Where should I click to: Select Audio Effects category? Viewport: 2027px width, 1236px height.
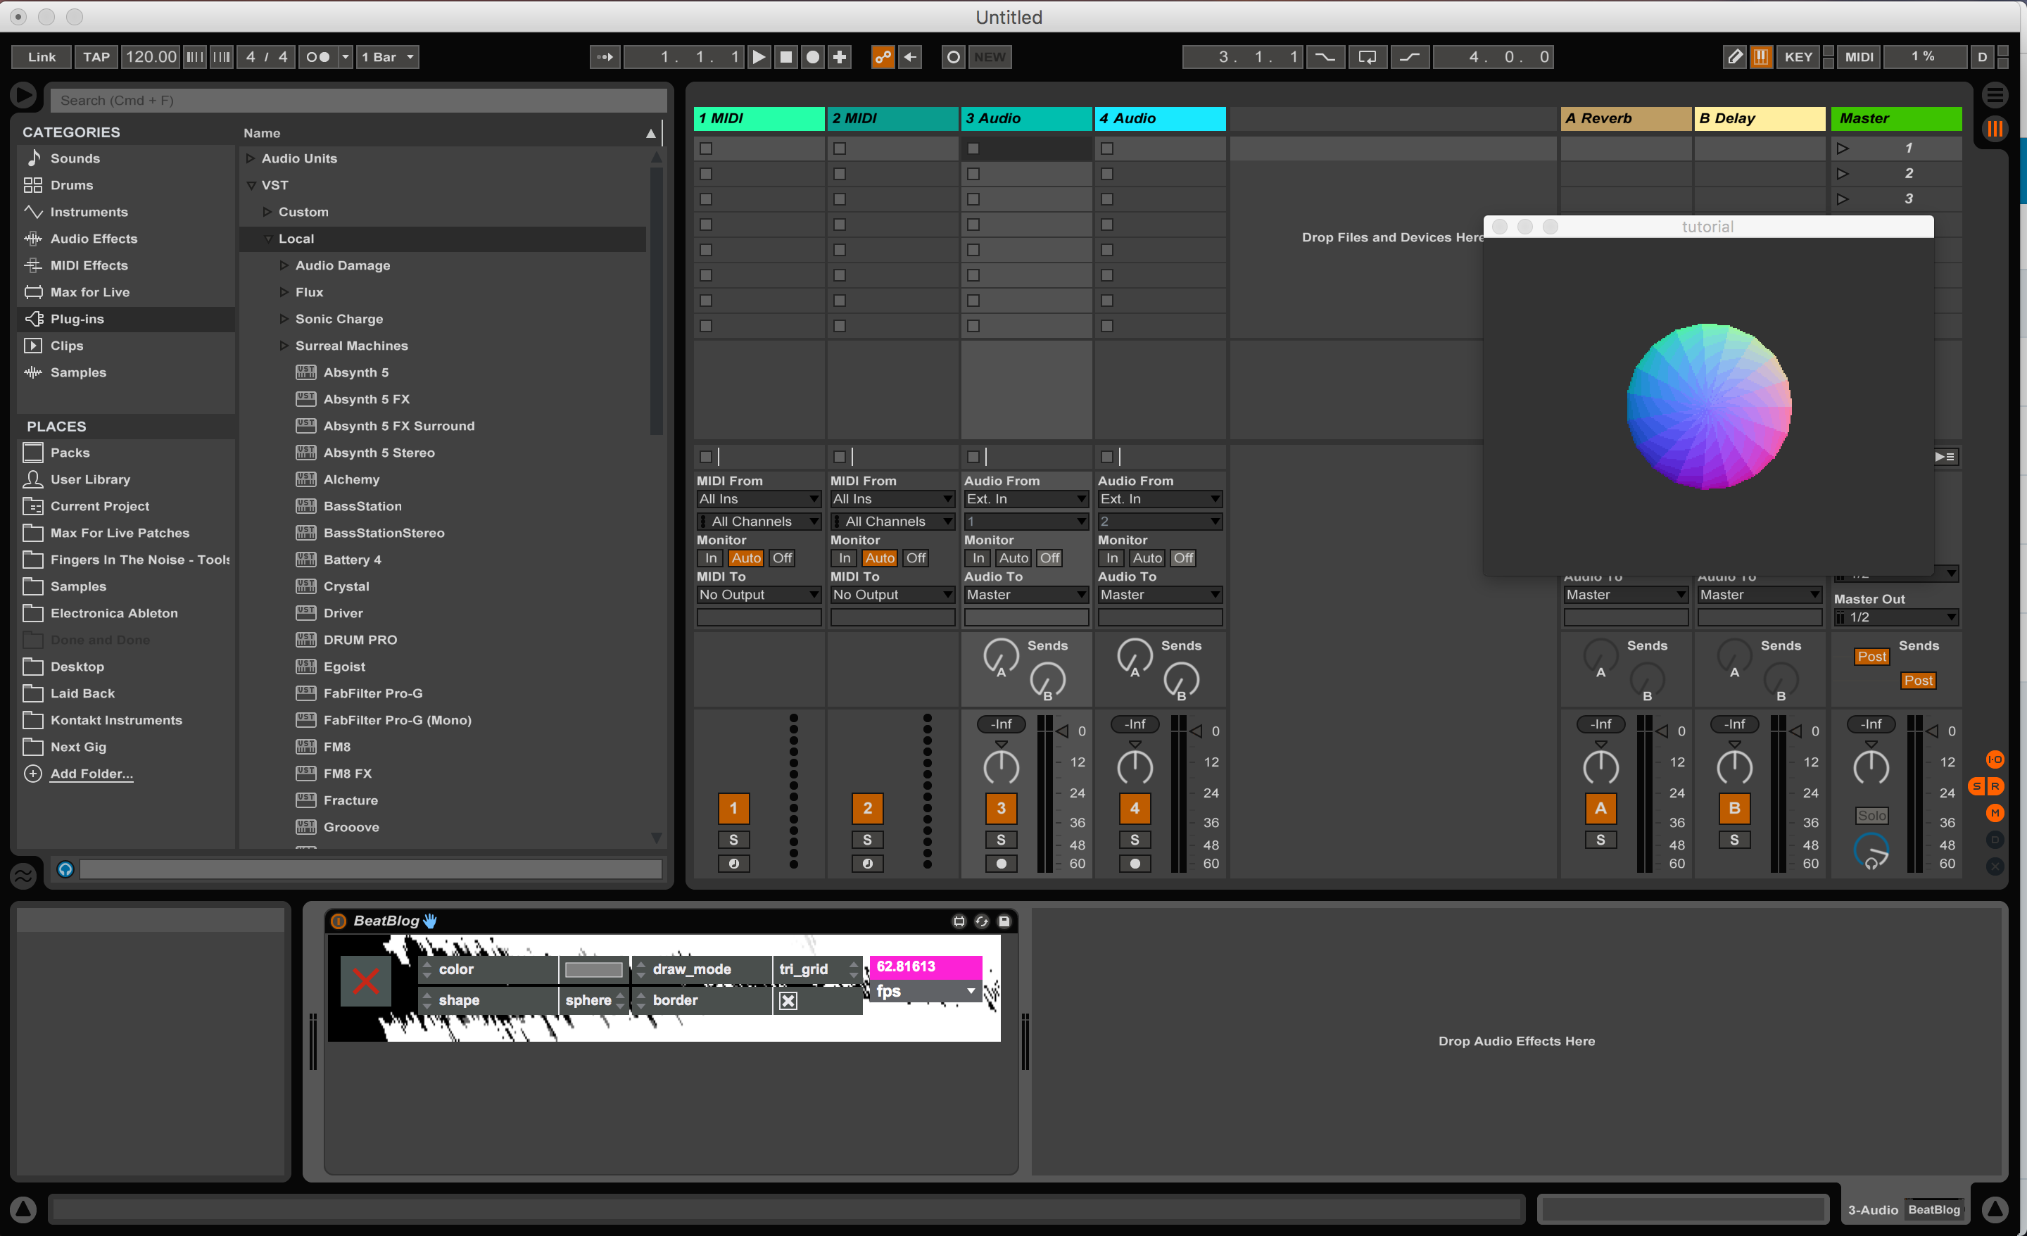pos(94,239)
